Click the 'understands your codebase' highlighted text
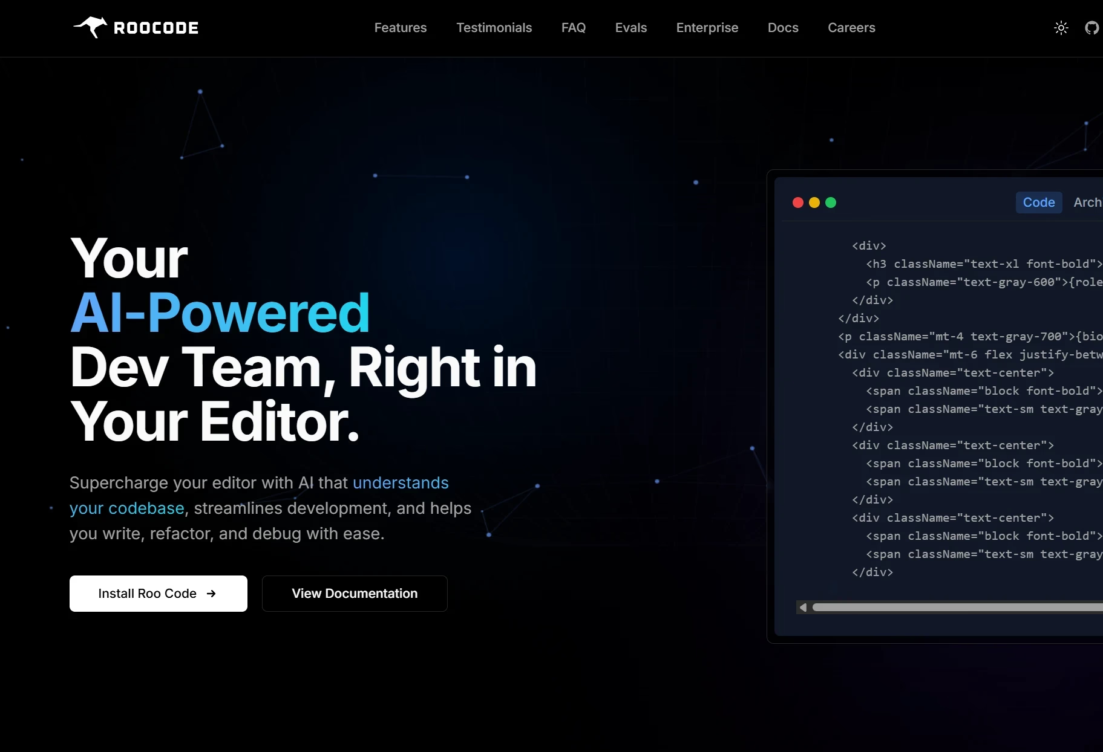The width and height of the screenshot is (1103, 752). 259,496
